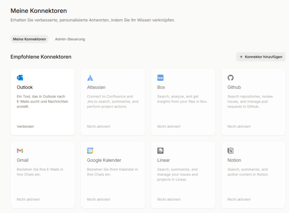
Task: Click the Box logo icon
Action: (x=160, y=78)
